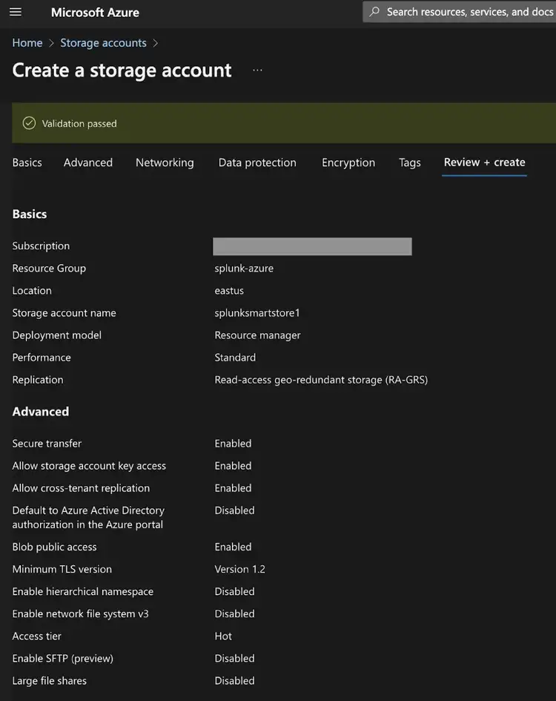Open the Replication setting value
556x701 pixels.
click(321, 379)
